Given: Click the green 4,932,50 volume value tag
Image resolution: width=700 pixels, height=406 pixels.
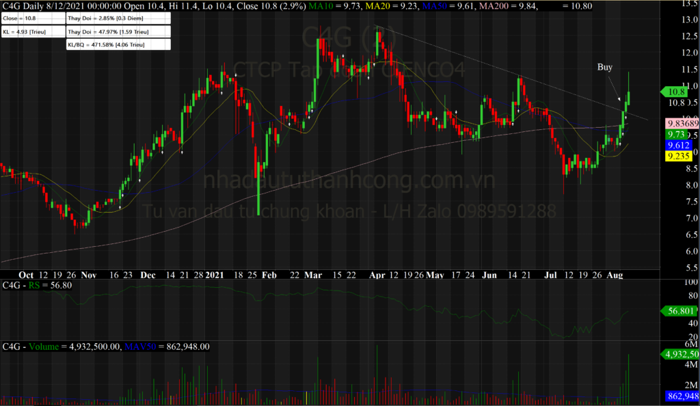Looking at the screenshot, I should pyautogui.click(x=680, y=354).
